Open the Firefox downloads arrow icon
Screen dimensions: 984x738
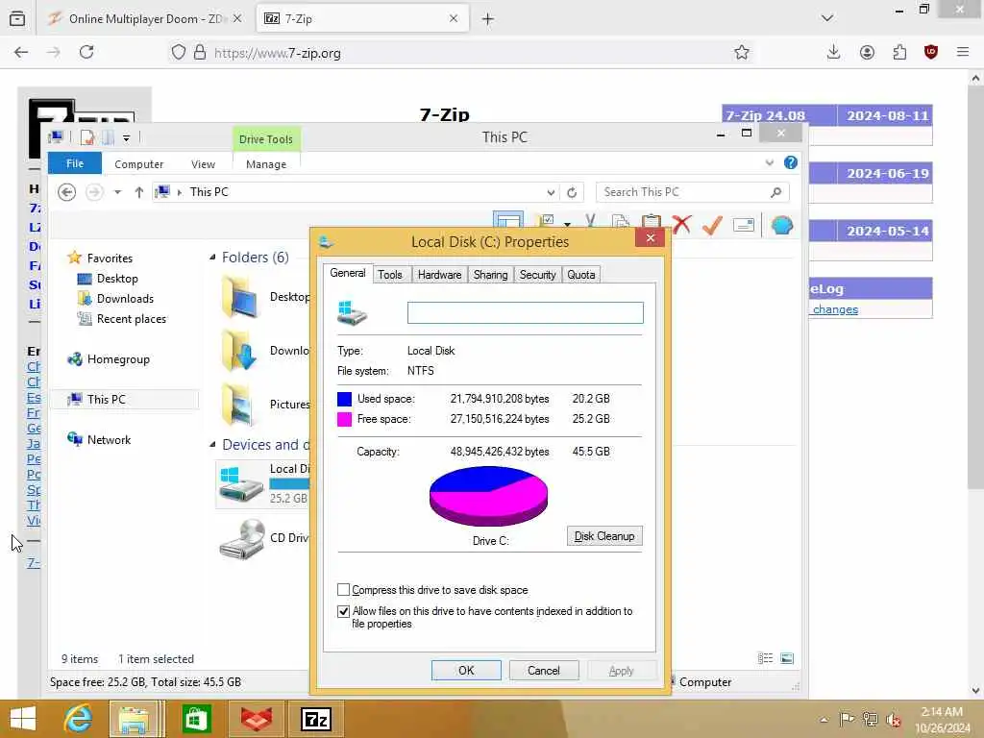[833, 52]
